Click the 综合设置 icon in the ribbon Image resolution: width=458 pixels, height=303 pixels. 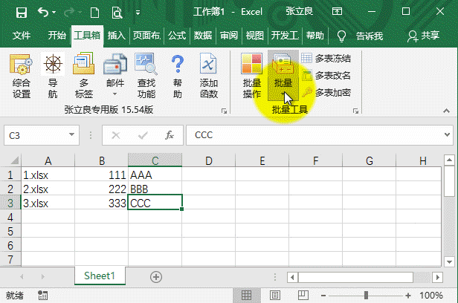coord(22,76)
